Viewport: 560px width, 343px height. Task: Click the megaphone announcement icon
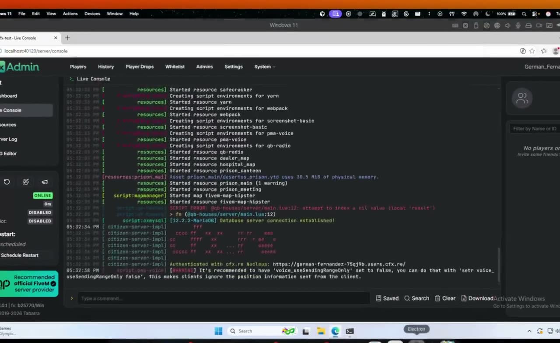tap(45, 182)
